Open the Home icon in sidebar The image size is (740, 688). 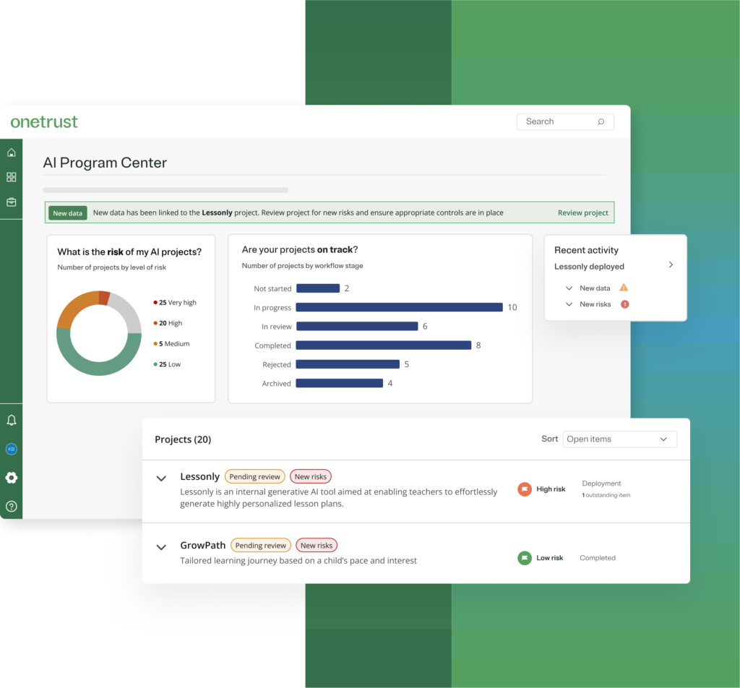pos(12,152)
